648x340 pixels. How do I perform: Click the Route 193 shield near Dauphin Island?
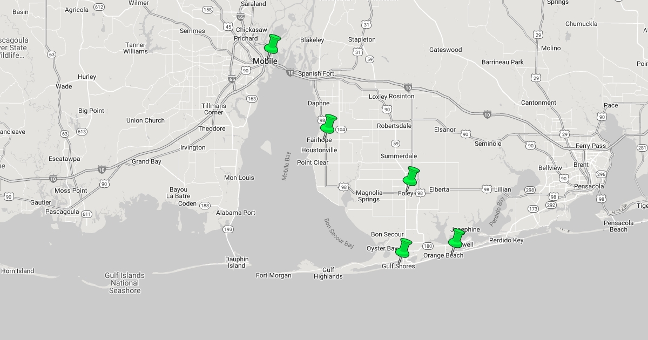click(228, 229)
